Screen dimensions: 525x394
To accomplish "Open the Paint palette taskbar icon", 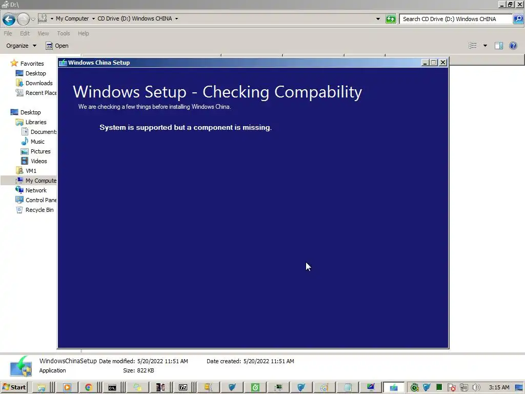I will click(x=324, y=388).
